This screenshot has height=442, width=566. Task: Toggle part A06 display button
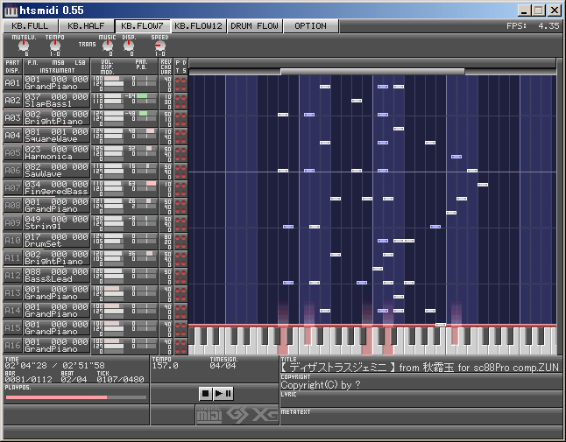click(x=12, y=170)
